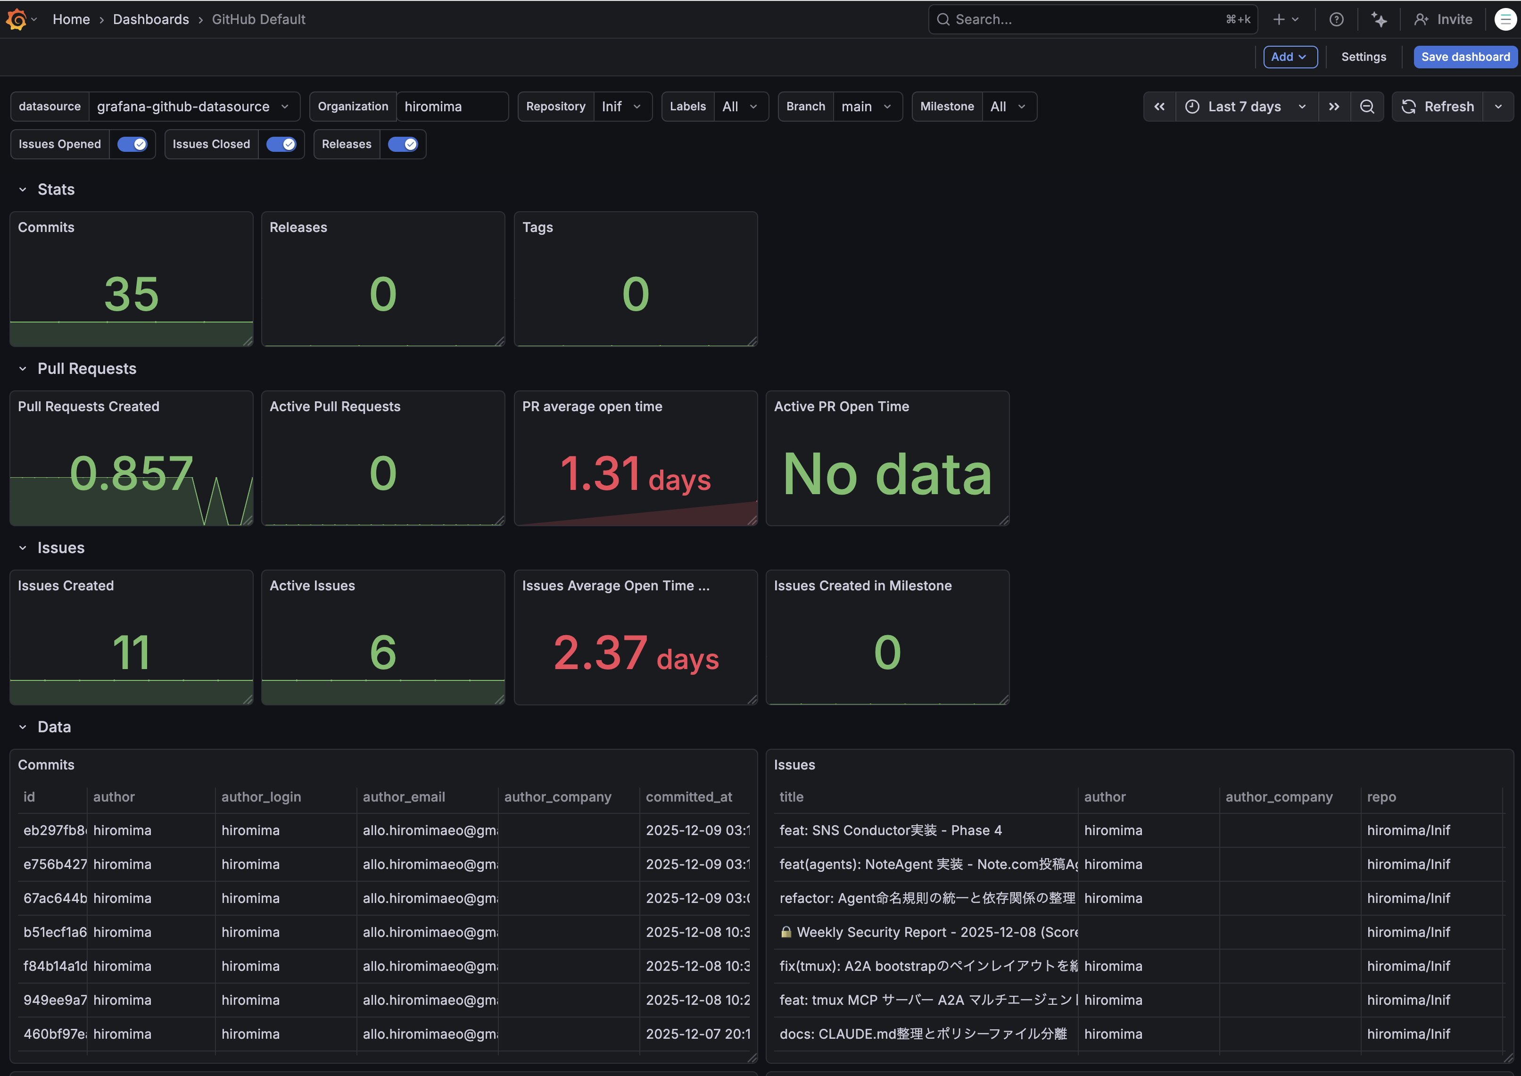Go to Dashboards breadcrumb

point(150,19)
